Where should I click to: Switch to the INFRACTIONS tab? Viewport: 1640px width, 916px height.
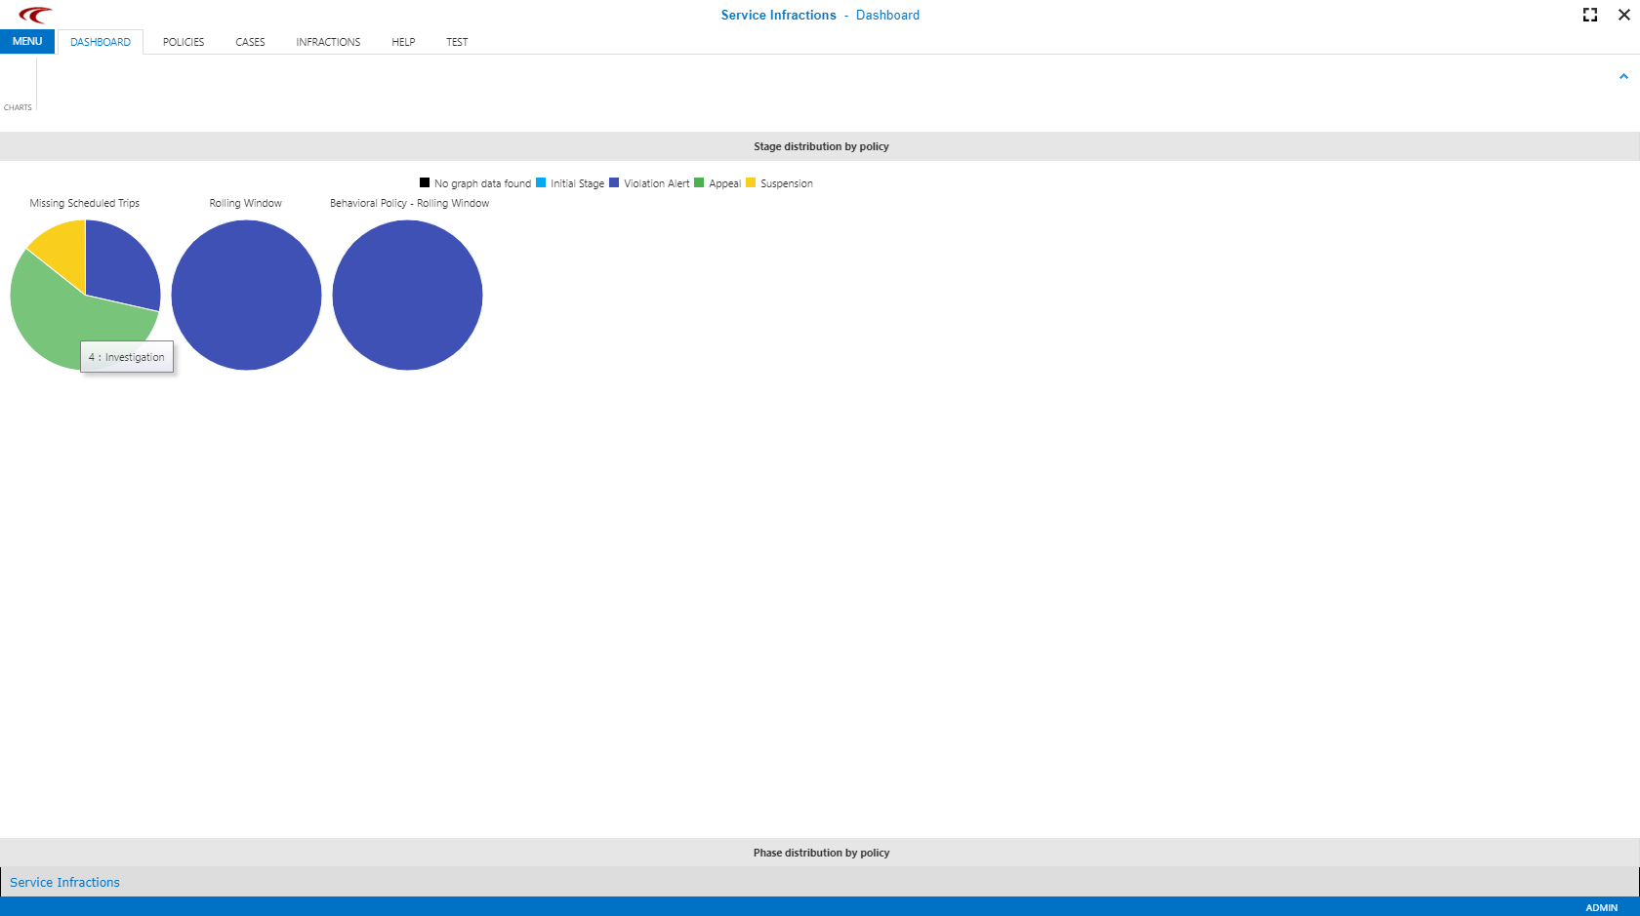coord(328,42)
